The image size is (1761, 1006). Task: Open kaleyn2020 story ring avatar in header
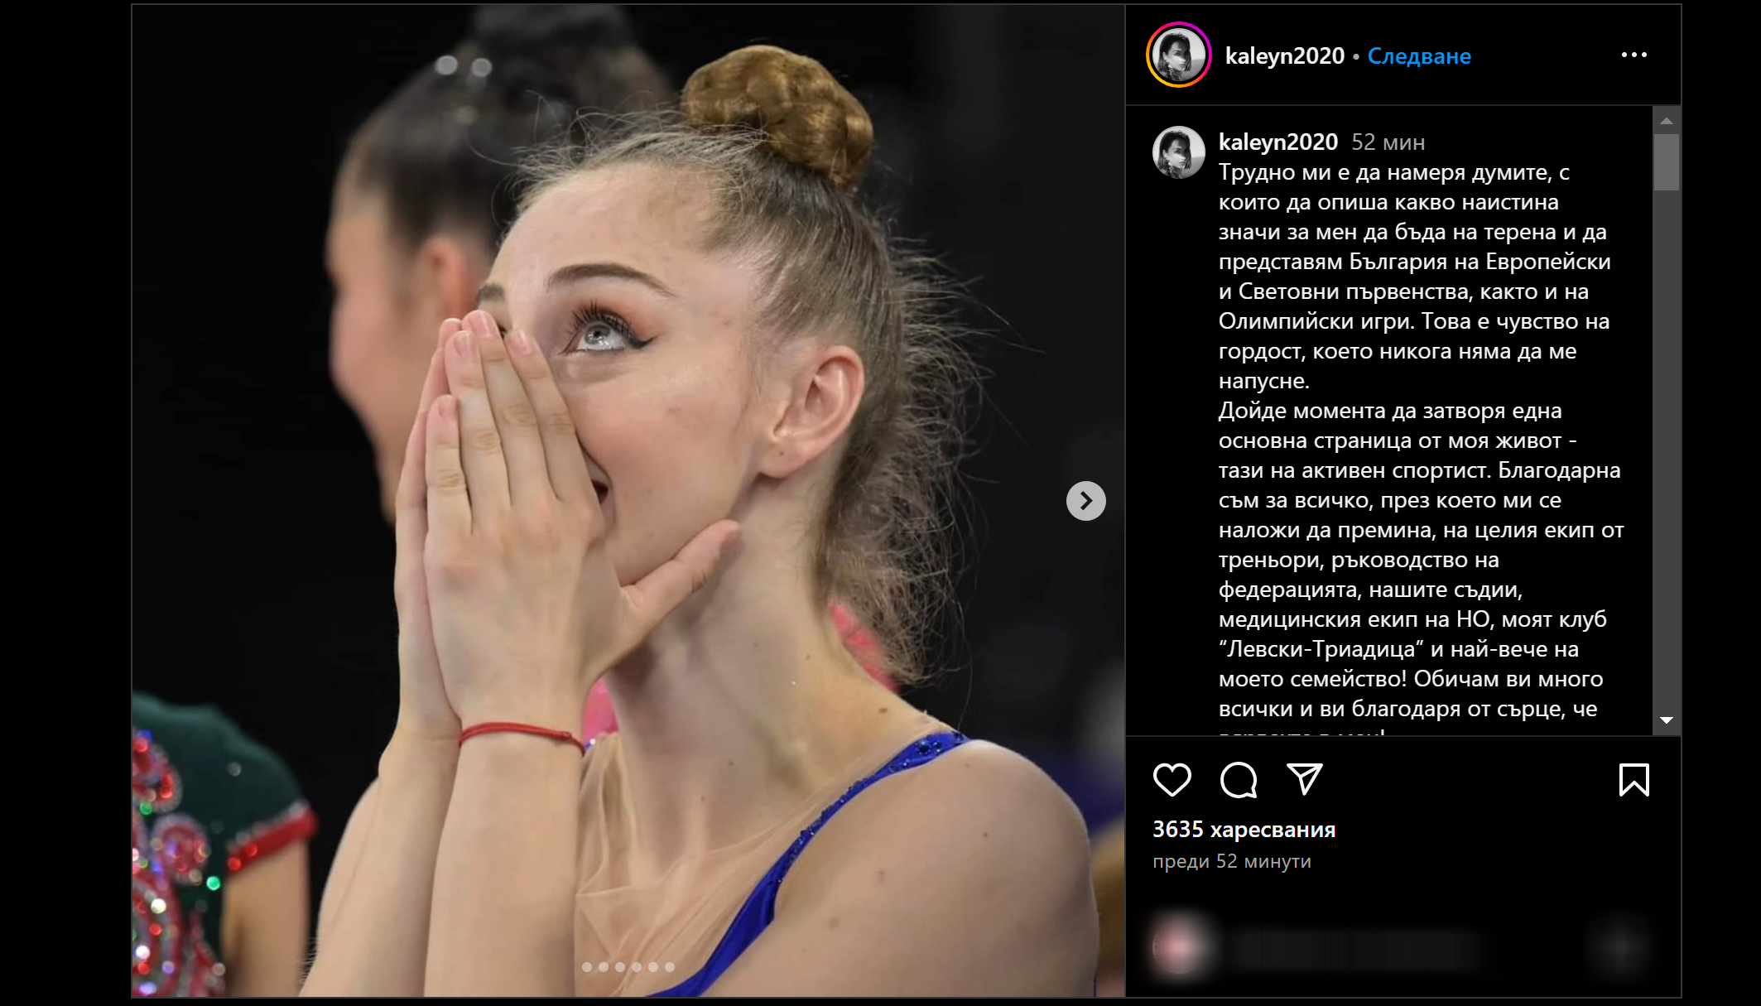1178,55
